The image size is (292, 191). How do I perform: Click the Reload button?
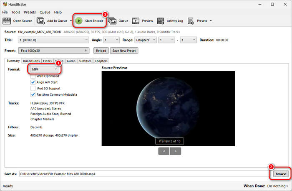click(101, 51)
